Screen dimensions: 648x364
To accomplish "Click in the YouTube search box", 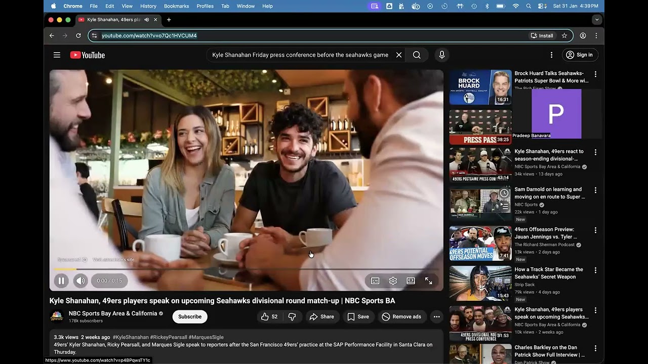I will click(x=301, y=55).
